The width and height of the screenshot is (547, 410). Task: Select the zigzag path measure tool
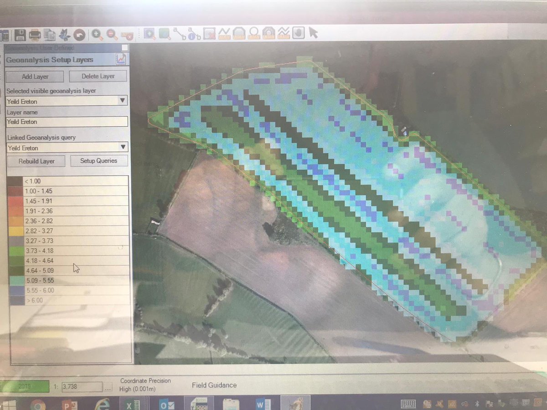[284, 33]
